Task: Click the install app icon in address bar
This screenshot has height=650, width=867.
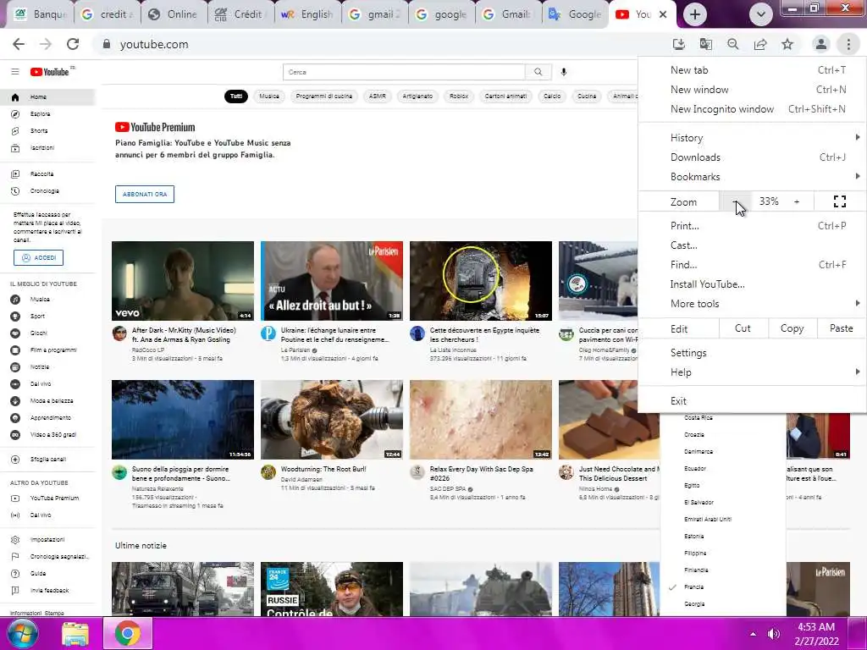Action: 678,44
